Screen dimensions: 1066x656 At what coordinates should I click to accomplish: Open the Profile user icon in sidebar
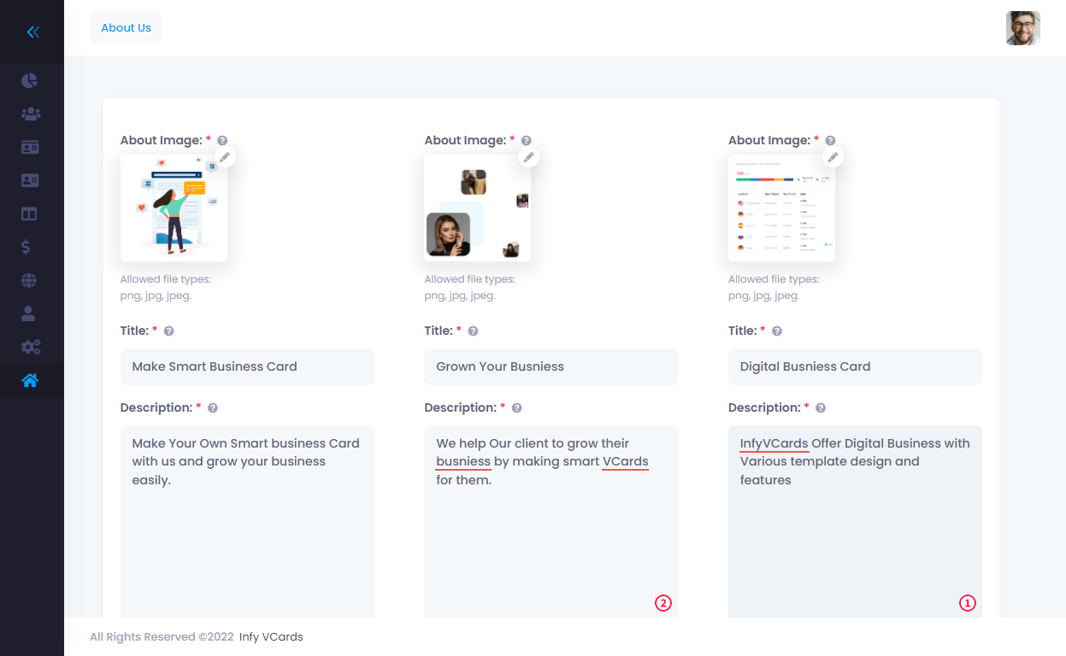coord(30,313)
